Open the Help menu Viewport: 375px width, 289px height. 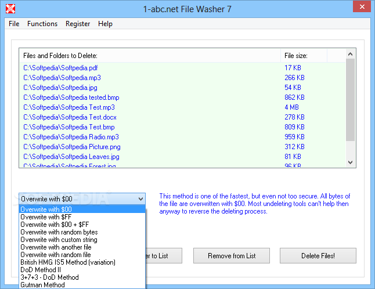tap(105, 24)
